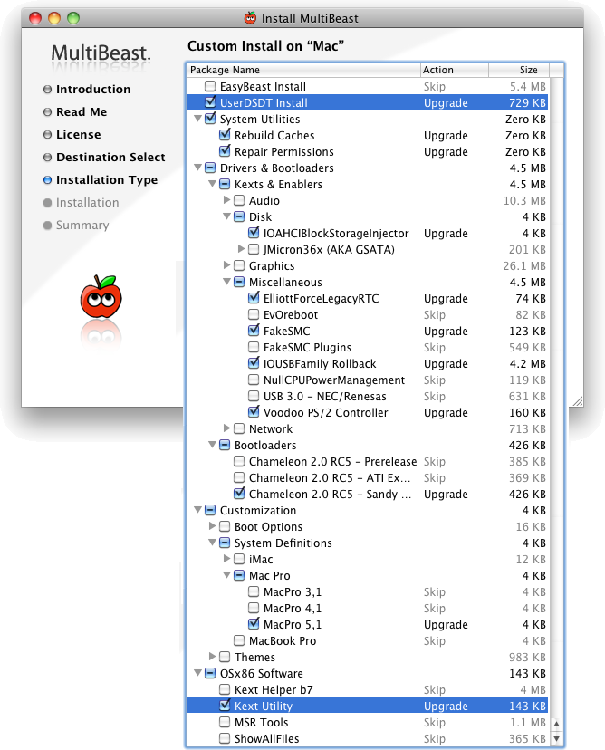Viewport: 605px width, 750px height.
Task: Check Chameleon 2.0 RC5 - Prerelease
Action: [x=239, y=461]
